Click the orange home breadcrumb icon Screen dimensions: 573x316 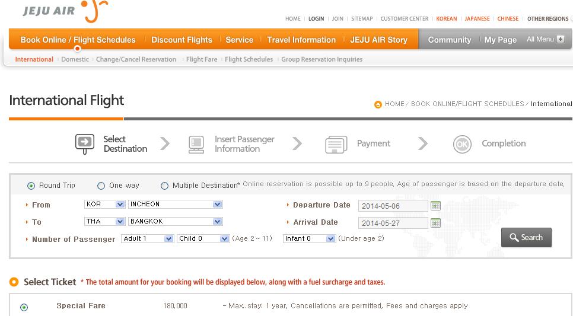pyautogui.click(x=378, y=104)
